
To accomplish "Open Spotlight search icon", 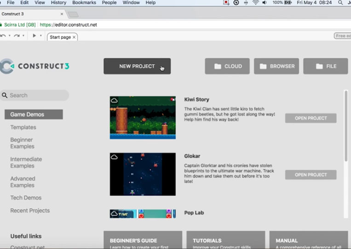I will (340, 3).
